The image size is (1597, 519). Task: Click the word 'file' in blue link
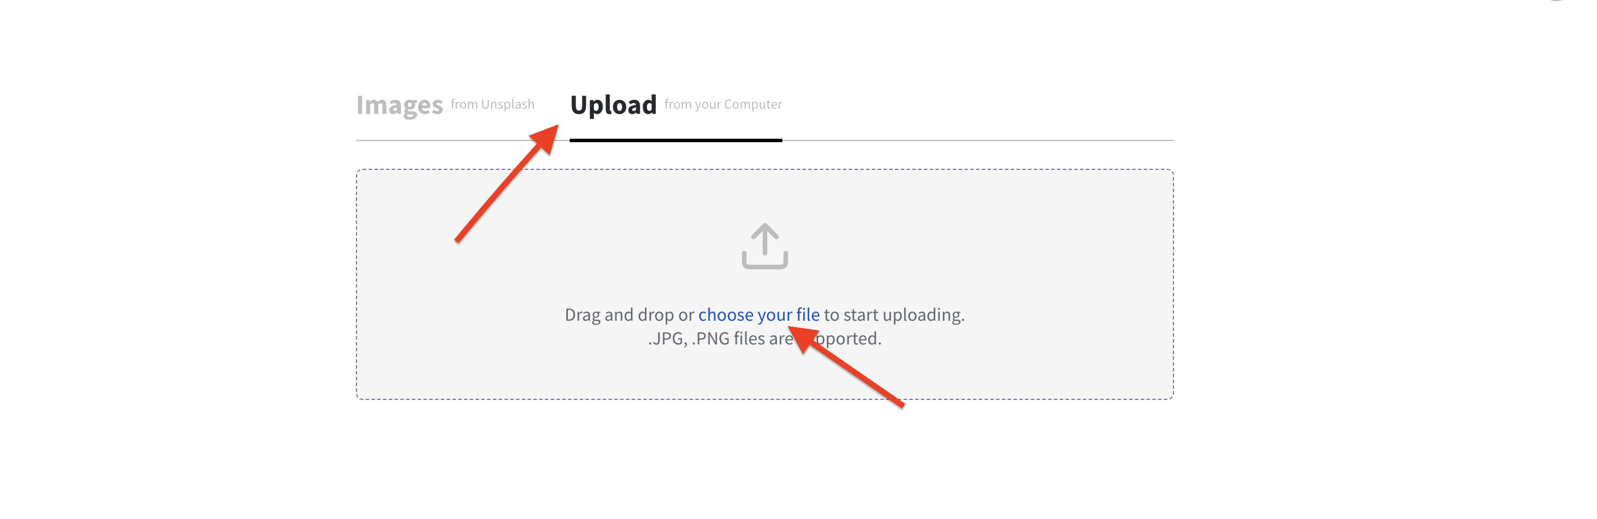tap(808, 315)
